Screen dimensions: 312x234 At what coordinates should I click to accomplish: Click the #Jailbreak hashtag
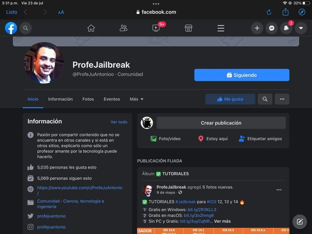[x=186, y=202]
